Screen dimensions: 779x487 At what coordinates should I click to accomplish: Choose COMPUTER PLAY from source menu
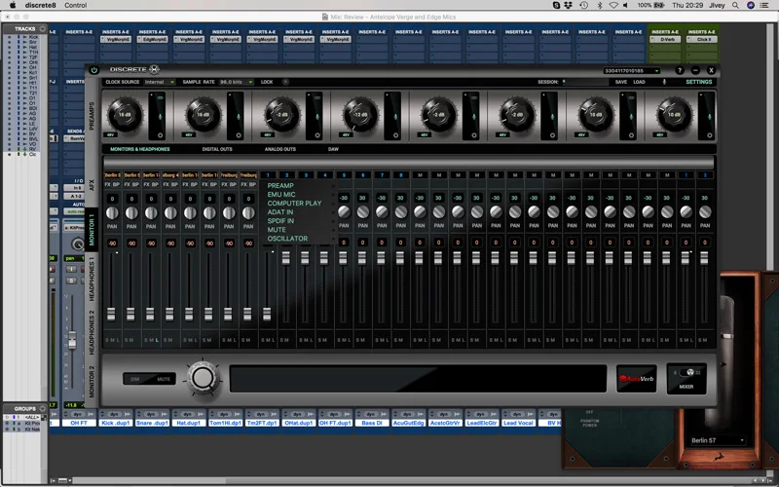(294, 204)
